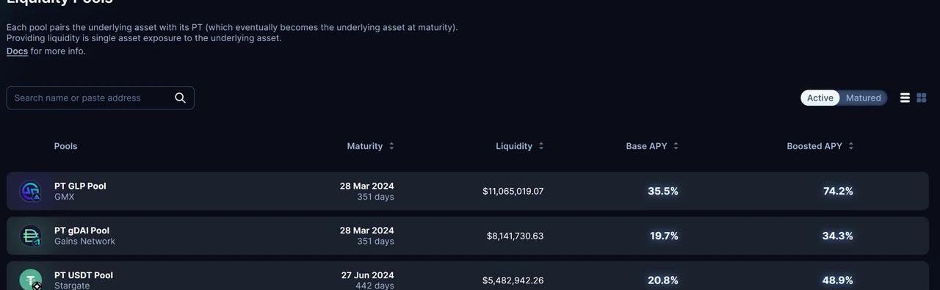
Task: Open the PT gDAI Pool row
Action: [x=468, y=236]
